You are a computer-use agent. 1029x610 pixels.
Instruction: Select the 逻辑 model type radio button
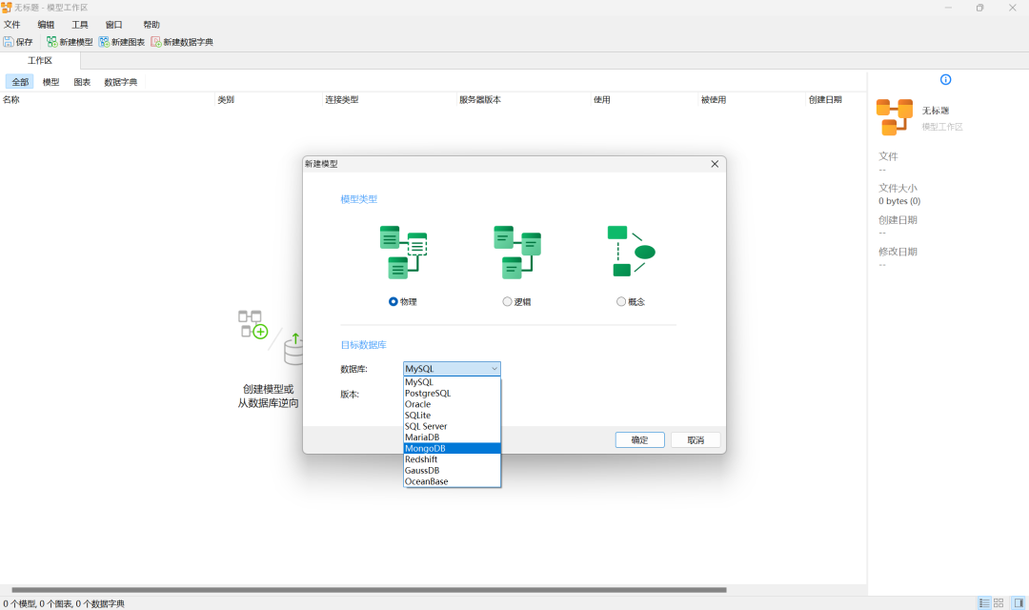tap(506, 301)
